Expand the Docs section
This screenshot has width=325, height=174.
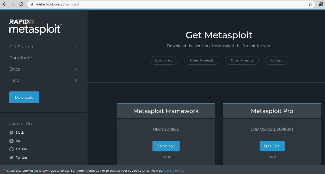pos(76,69)
